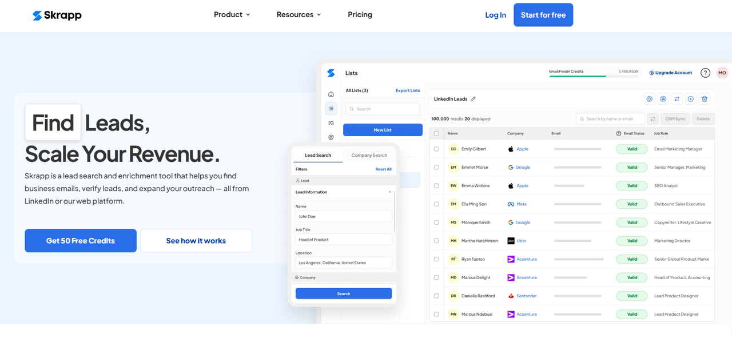Open the lists icon in the left sidebar
This screenshot has height=338, width=732.
coord(331,108)
